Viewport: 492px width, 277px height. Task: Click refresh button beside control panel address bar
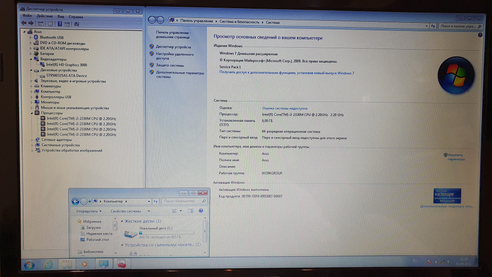click(433, 26)
